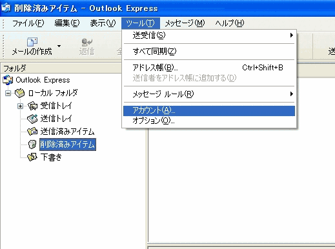This screenshot has height=249, width=335.
Task: Open the ファイル(F) menu
Action: [28, 23]
